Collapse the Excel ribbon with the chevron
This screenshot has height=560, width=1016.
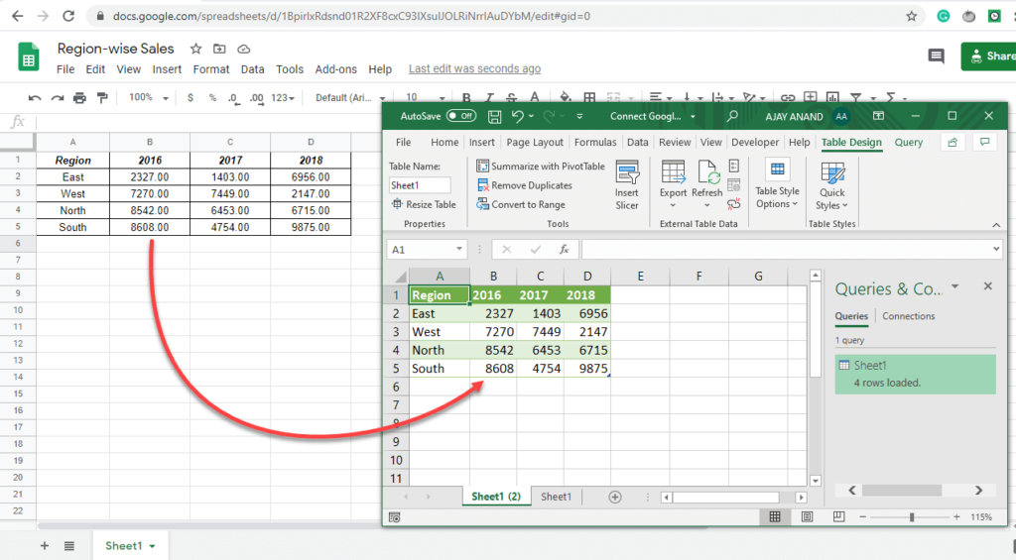[996, 225]
